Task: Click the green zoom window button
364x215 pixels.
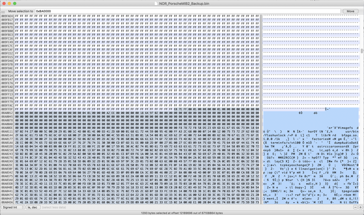Action: pos(15,4)
